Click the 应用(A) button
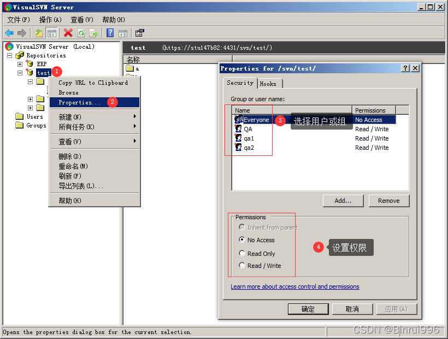Screen dimensions: 448x339 pos(397,309)
